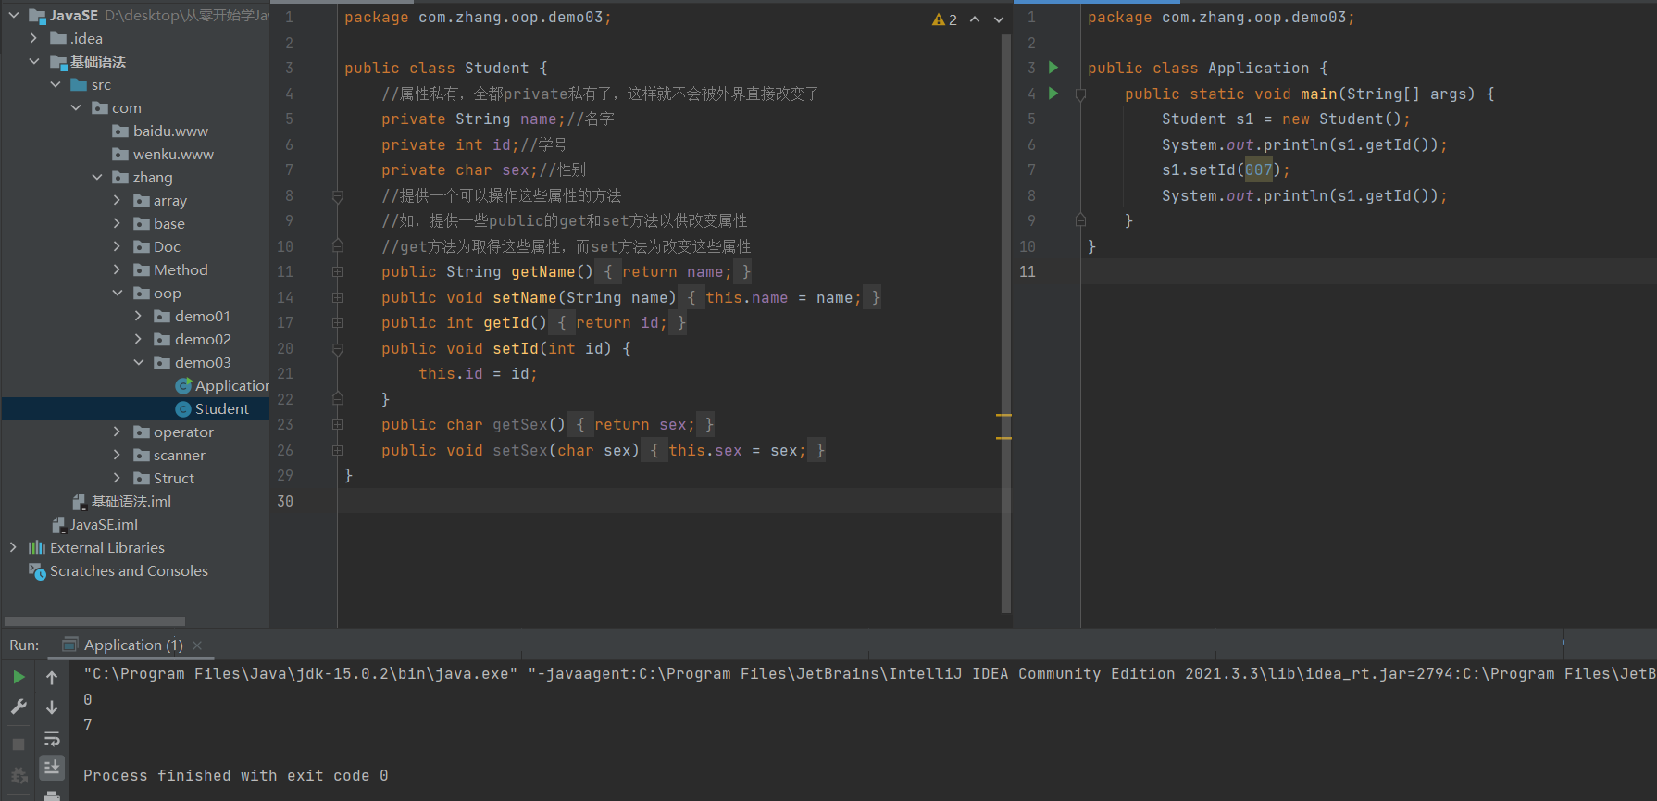Select the JavaSE.iml file
Screen dimensions: 1657x801
(x=94, y=524)
